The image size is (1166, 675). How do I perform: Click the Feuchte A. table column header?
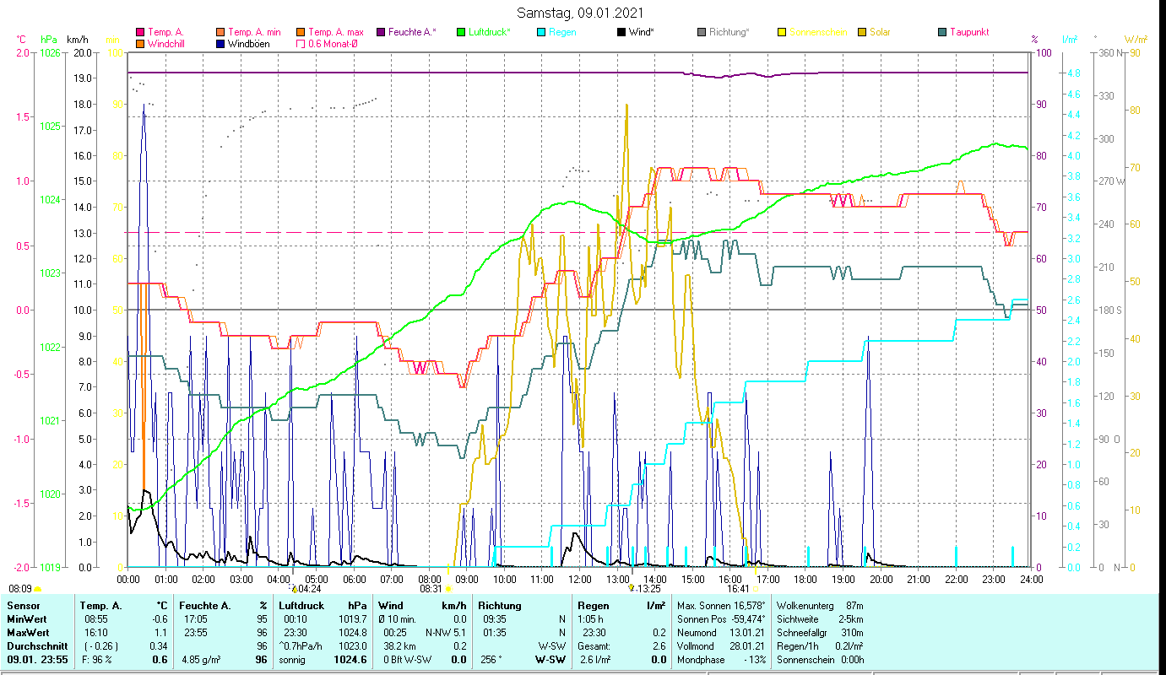(x=207, y=606)
